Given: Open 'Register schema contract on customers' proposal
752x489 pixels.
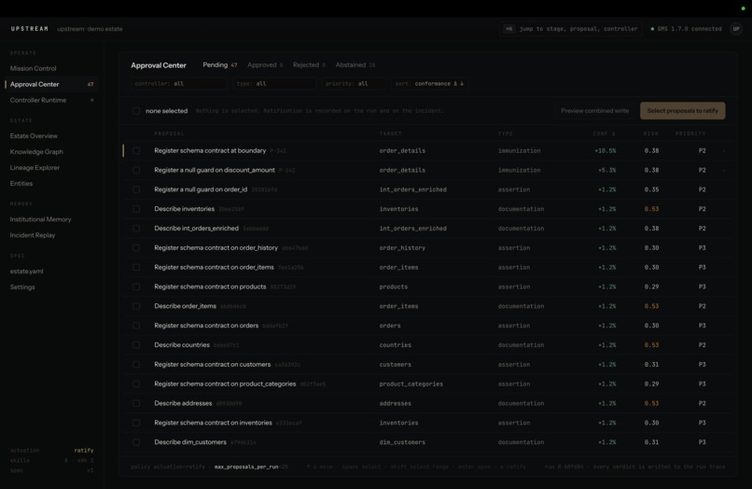Looking at the screenshot, I should 213,364.
